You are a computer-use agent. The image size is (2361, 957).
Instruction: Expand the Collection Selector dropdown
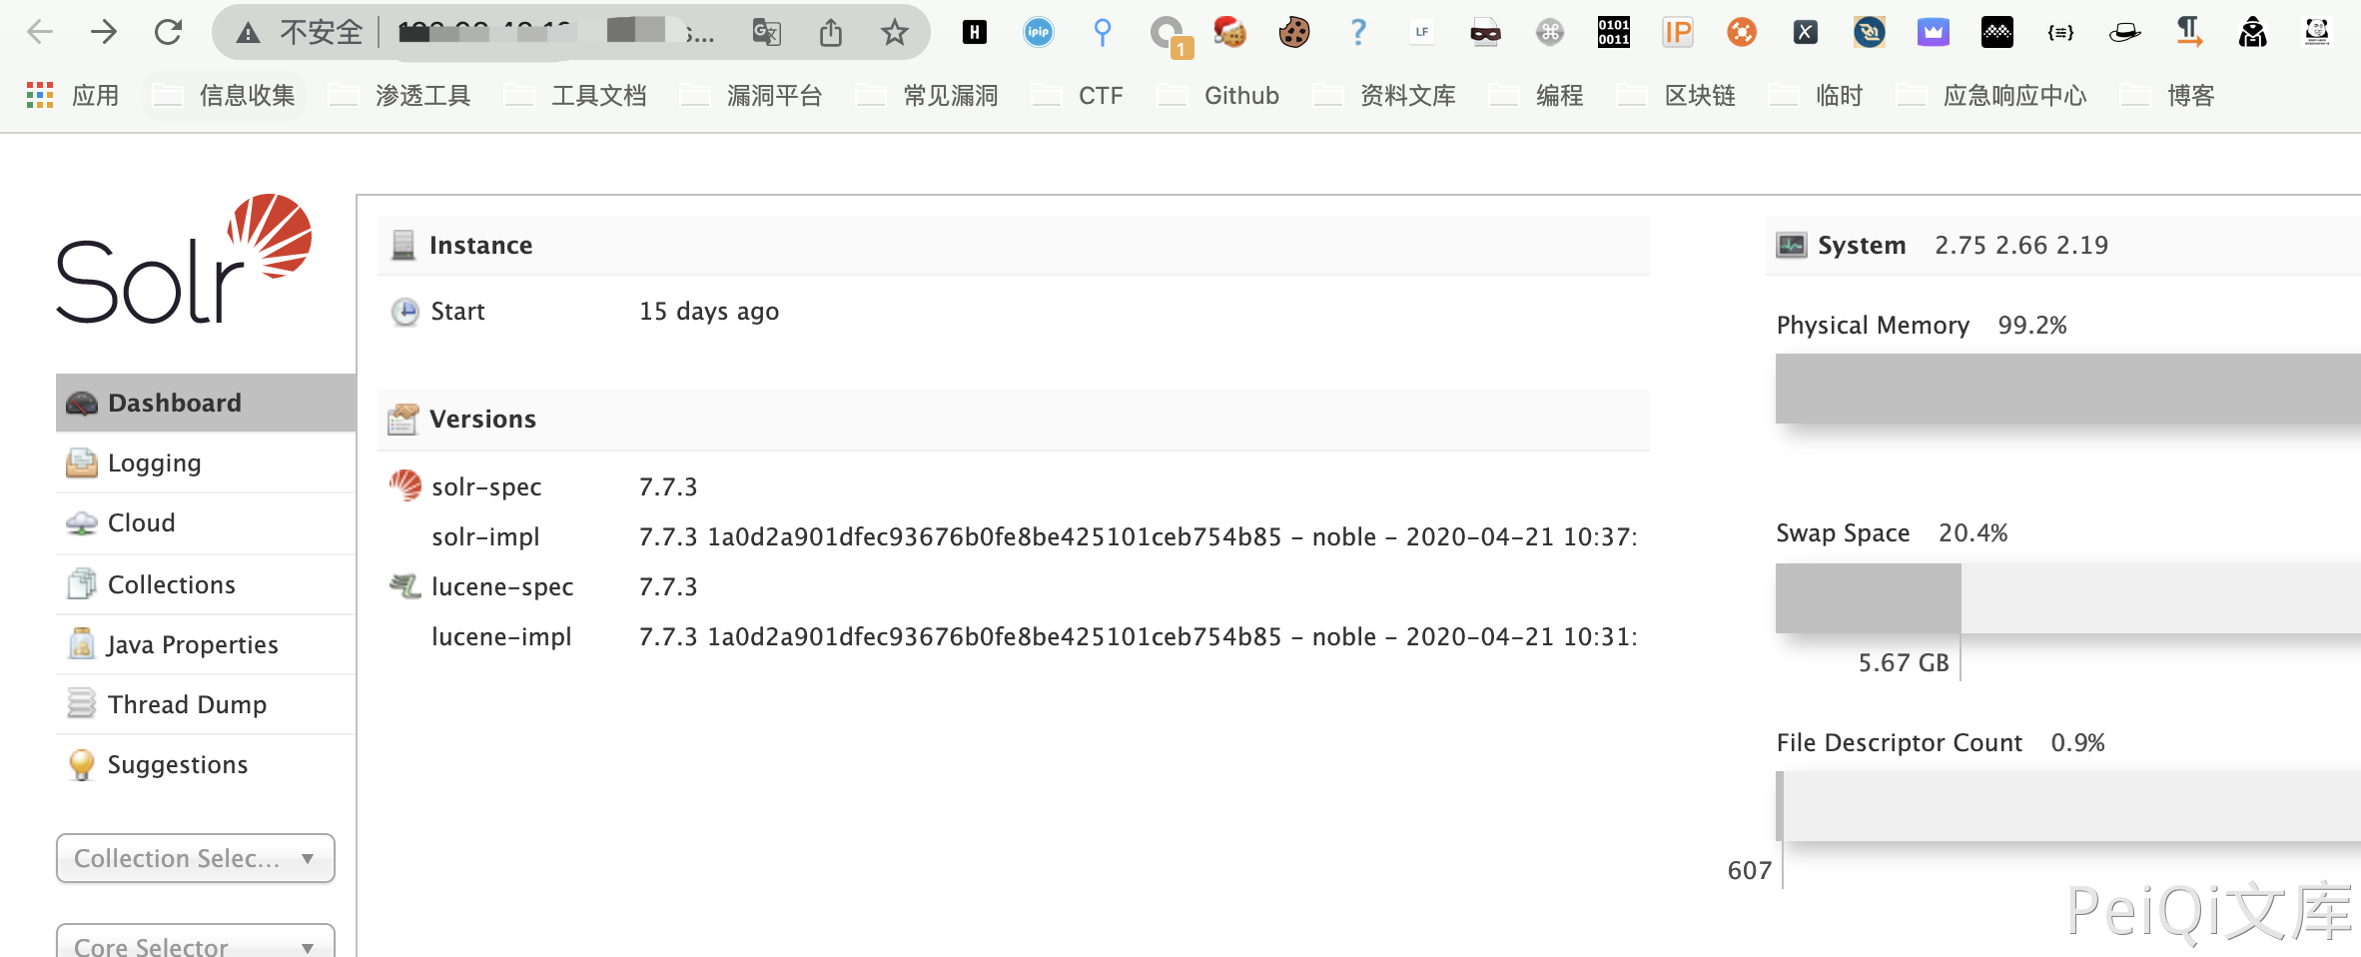pyautogui.click(x=195, y=858)
